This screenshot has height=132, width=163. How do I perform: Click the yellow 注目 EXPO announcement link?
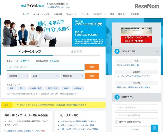tap(51, 105)
